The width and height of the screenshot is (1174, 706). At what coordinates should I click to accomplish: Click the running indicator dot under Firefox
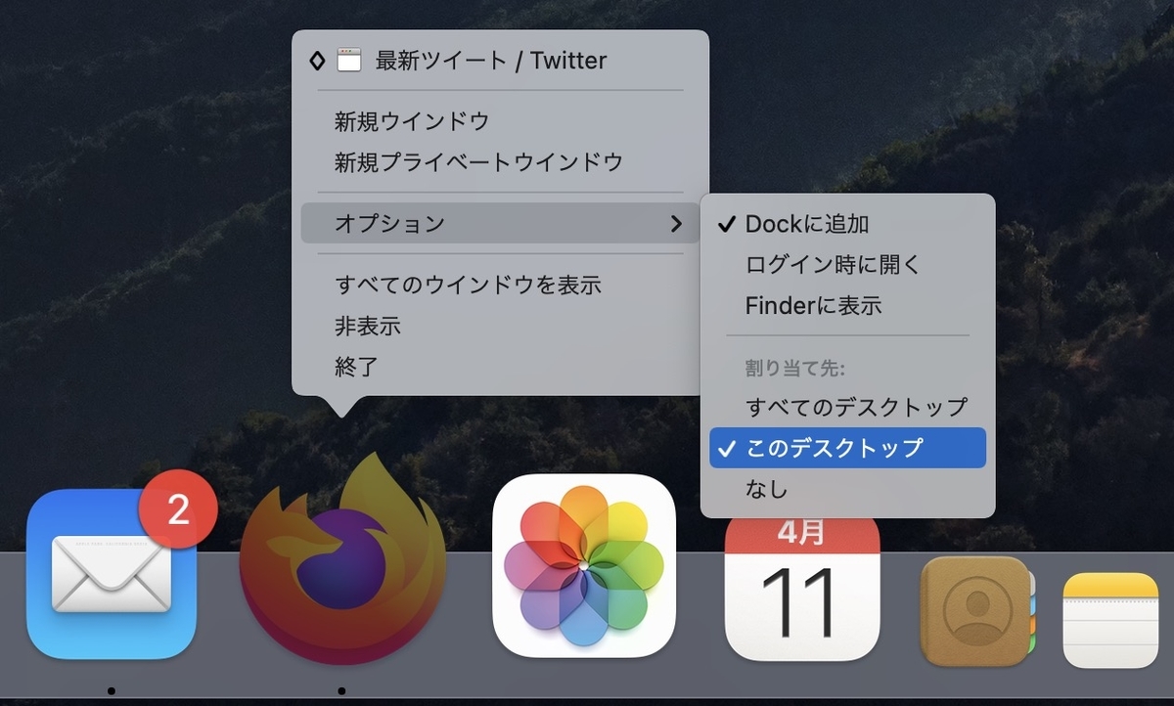click(342, 689)
